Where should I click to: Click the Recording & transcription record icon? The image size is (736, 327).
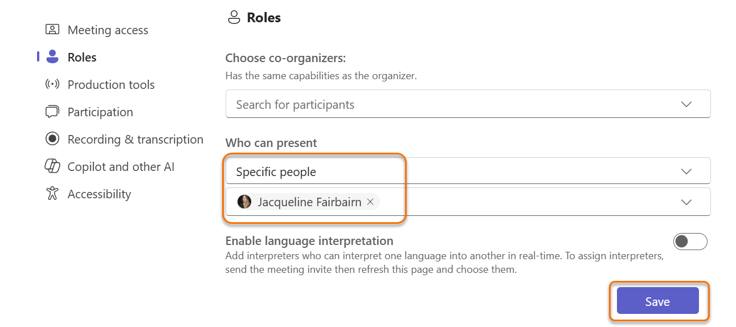coord(52,139)
